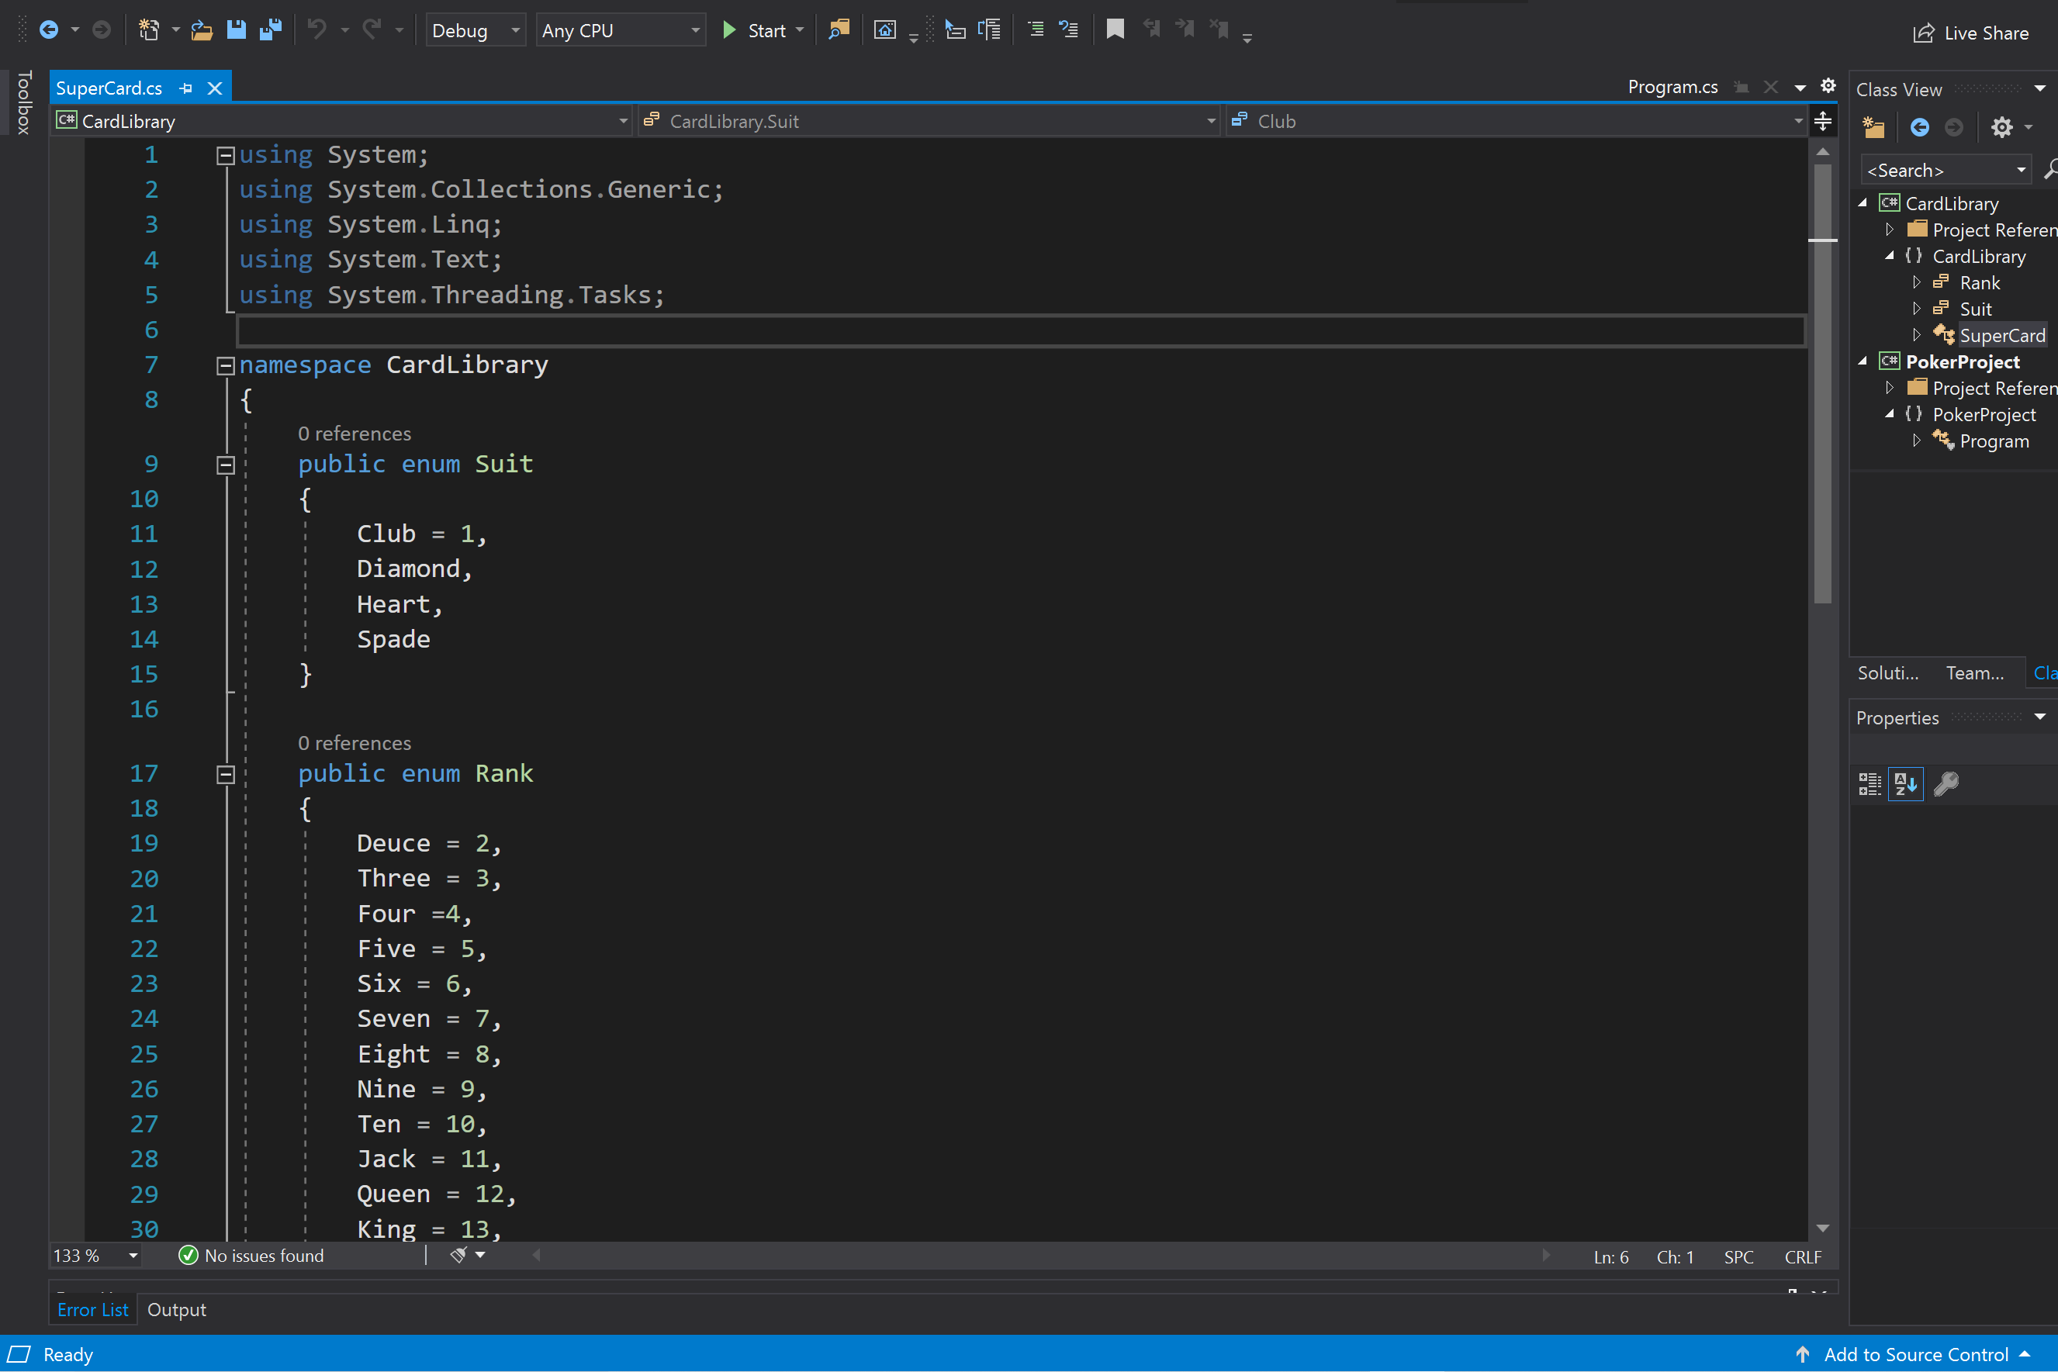This screenshot has width=2058, height=1372.
Task: Click the Toggle Bookmark icon
Action: [1115, 29]
